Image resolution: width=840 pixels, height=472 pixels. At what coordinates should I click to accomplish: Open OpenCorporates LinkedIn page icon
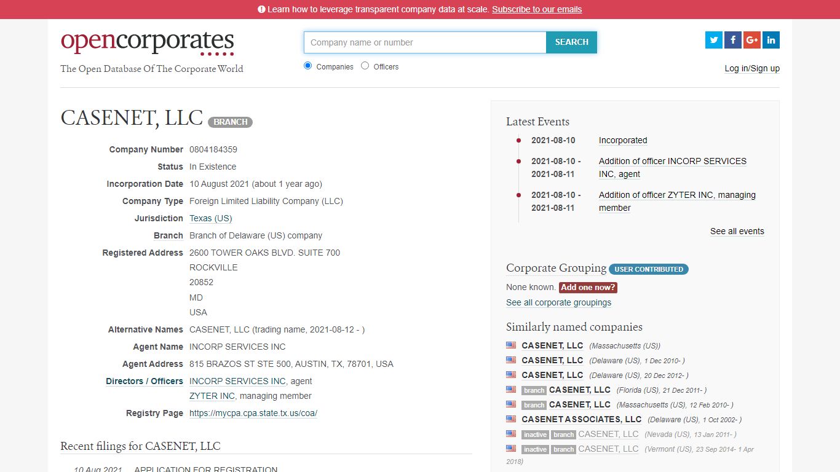771,40
